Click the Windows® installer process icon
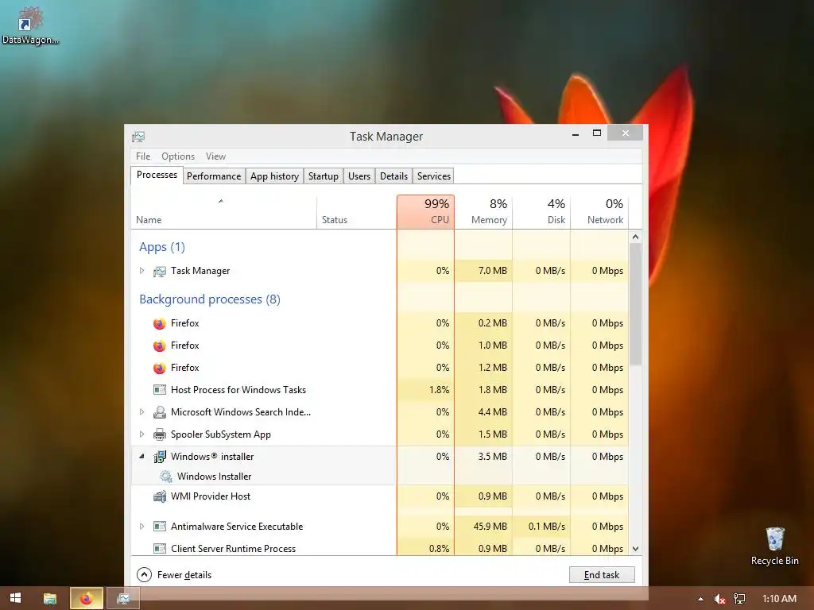 point(159,457)
